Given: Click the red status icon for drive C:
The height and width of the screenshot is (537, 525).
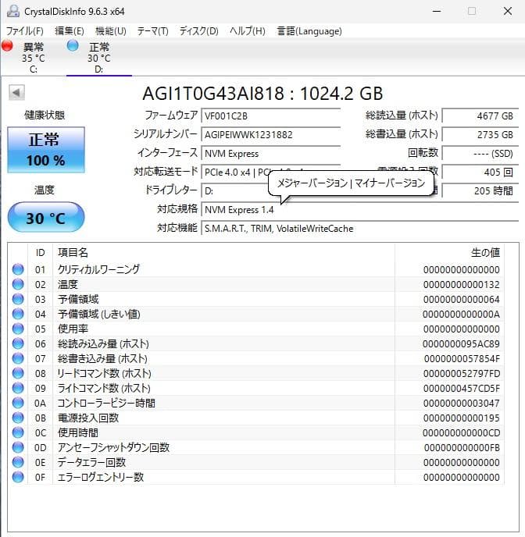Looking at the screenshot, I should pyautogui.click(x=7, y=45).
